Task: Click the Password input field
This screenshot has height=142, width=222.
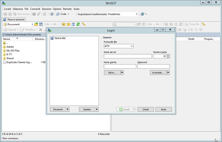Action: click(x=154, y=67)
